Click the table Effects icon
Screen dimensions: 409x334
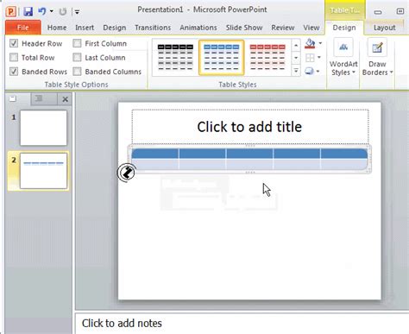(309, 71)
